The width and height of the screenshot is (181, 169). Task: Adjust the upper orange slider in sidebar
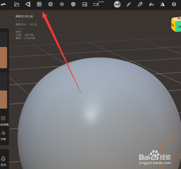coord(3,50)
